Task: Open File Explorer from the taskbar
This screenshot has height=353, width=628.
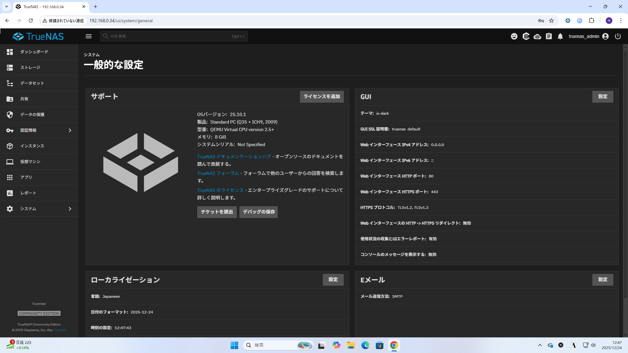Action: click(x=351, y=345)
